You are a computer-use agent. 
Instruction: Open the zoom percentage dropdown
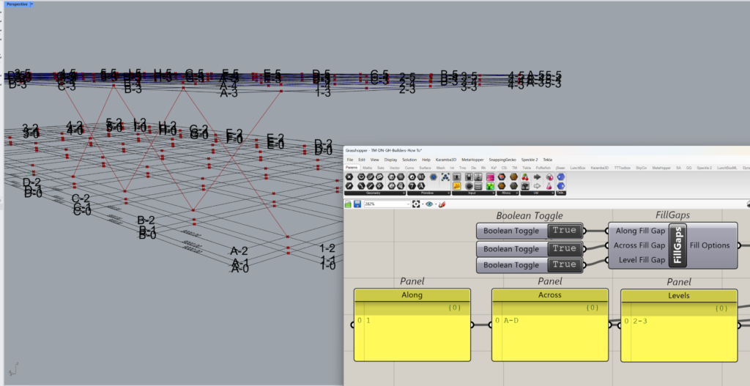coord(407,204)
